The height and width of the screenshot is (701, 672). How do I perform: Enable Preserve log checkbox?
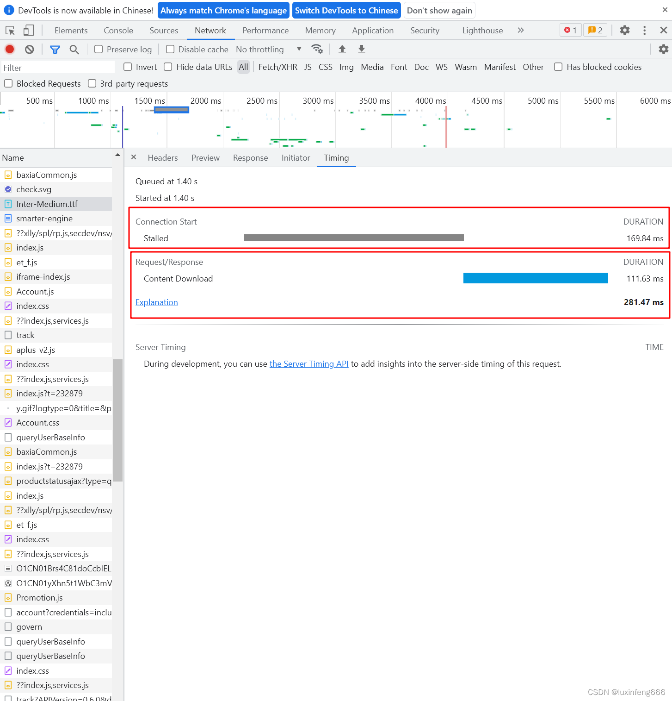(x=99, y=49)
